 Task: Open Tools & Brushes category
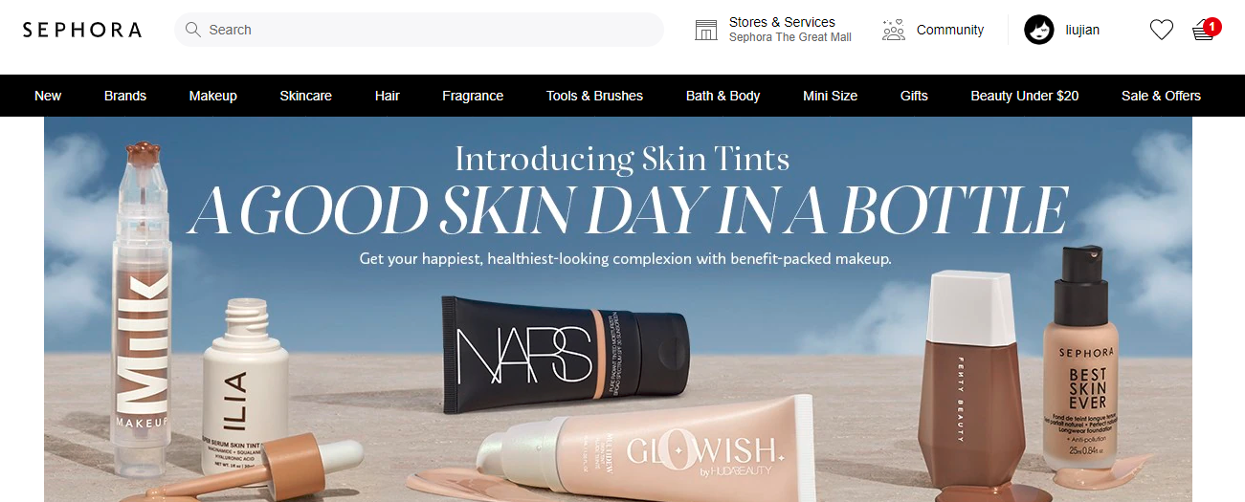pos(595,96)
